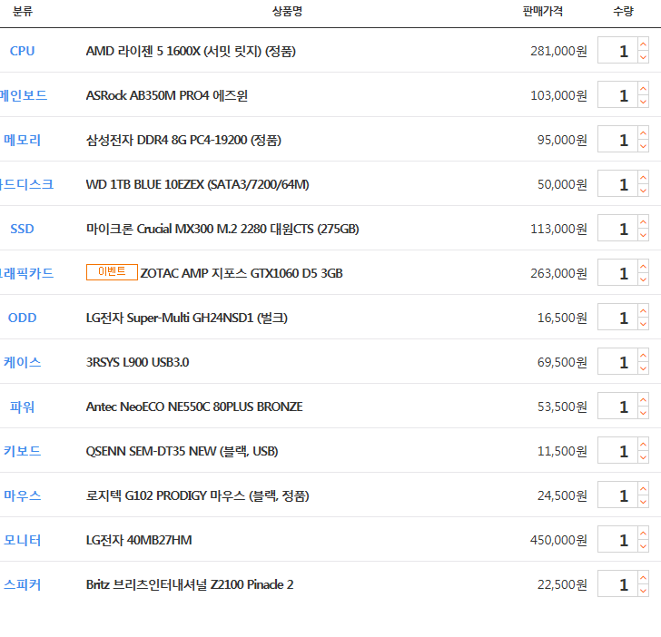This screenshot has width=661, height=637.
Task: Decrease quantity for Crucial MX300 SSD
Action: coord(643,235)
